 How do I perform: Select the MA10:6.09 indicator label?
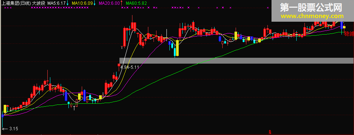(82, 3)
